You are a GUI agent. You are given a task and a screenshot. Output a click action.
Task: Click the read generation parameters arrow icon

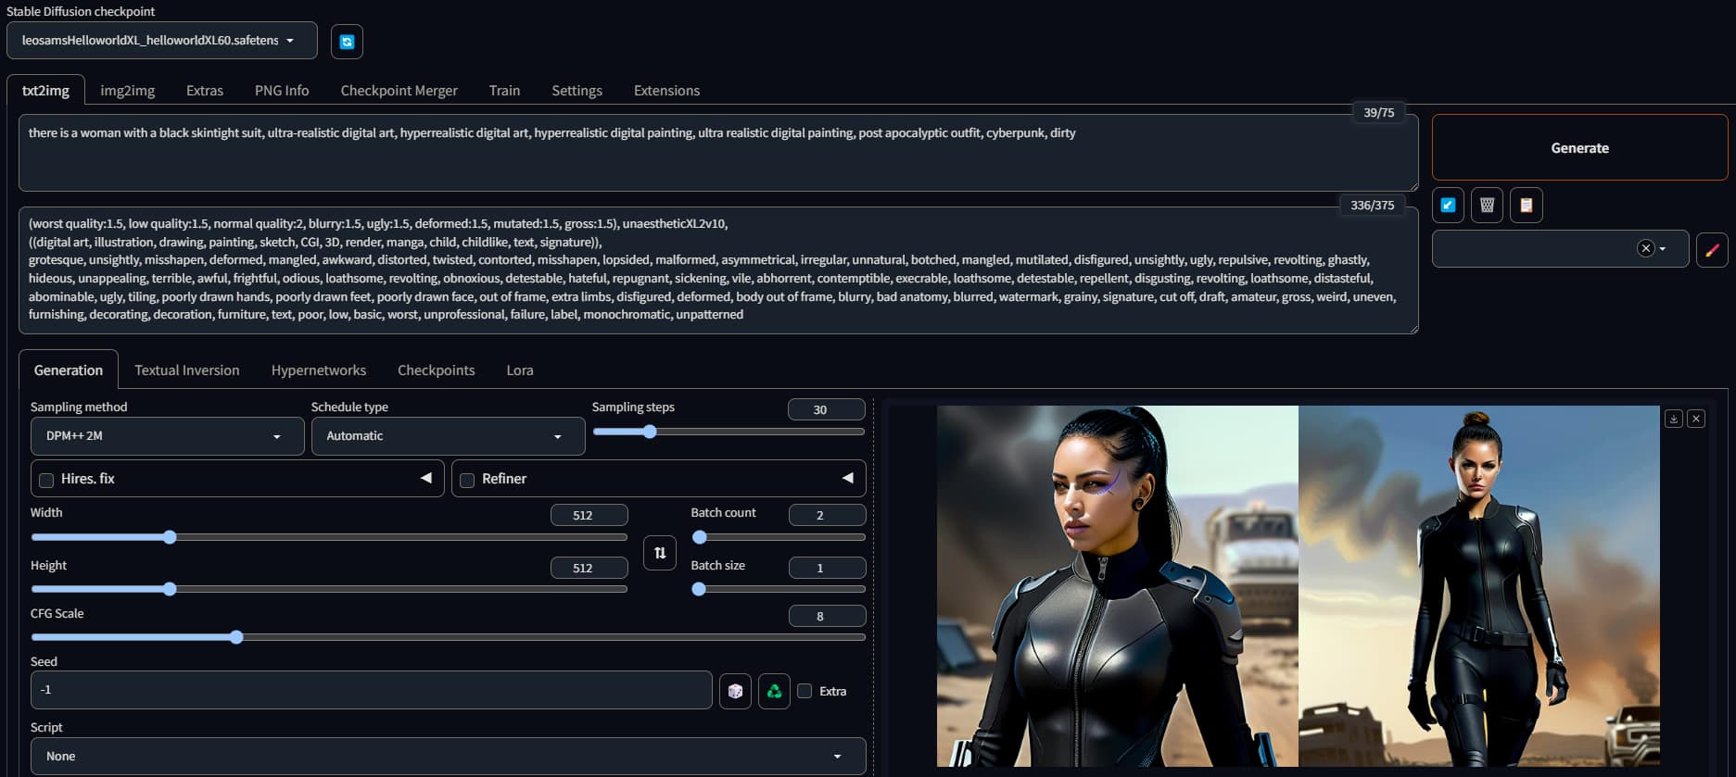pyautogui.click(x=1448, y=205)
